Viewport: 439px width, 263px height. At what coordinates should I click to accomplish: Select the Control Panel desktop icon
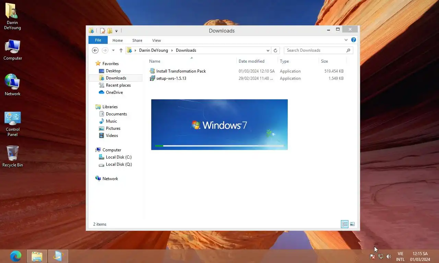tap(13, 124)
